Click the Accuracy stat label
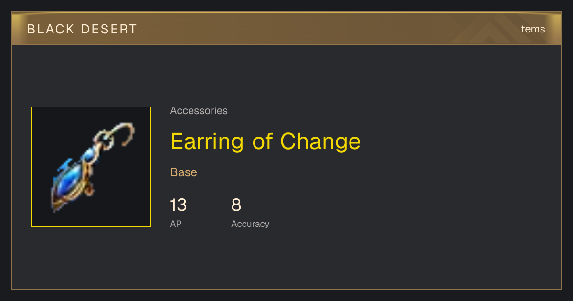 pyautogui.click(x=250, y=224)
